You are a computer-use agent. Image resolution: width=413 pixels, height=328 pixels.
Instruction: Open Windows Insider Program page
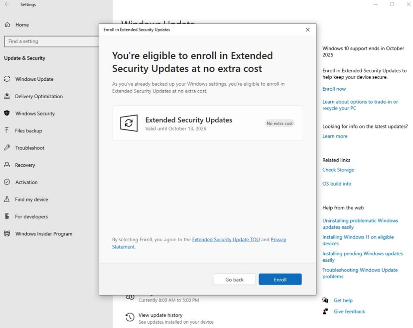43,234
